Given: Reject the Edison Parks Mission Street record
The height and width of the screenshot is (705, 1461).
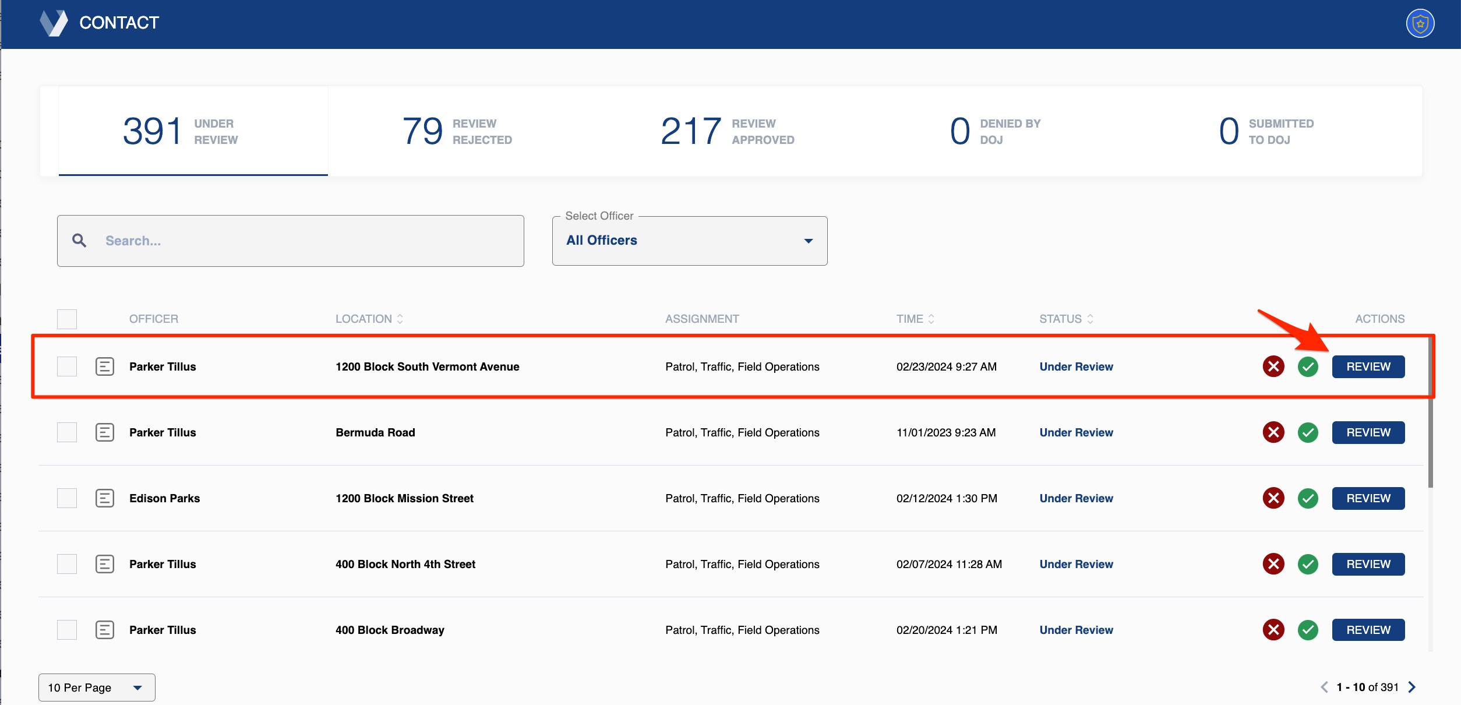Looking at the screenshot, I should (1273, 498).
